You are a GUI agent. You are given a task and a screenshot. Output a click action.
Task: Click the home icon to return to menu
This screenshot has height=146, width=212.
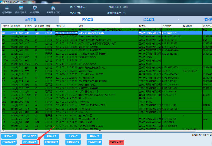(x=53, y=8)
